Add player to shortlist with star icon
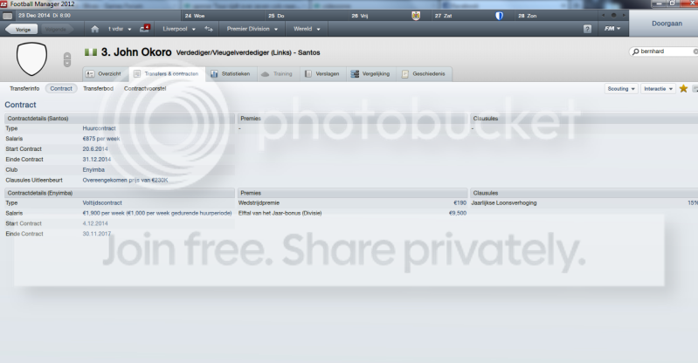The image size is (698, 363). click(683, 88)
